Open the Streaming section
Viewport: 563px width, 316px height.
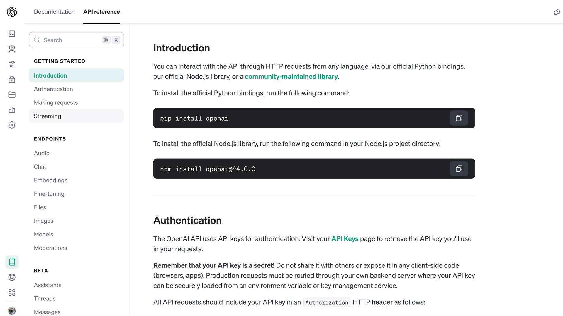(x=47, y=116)
